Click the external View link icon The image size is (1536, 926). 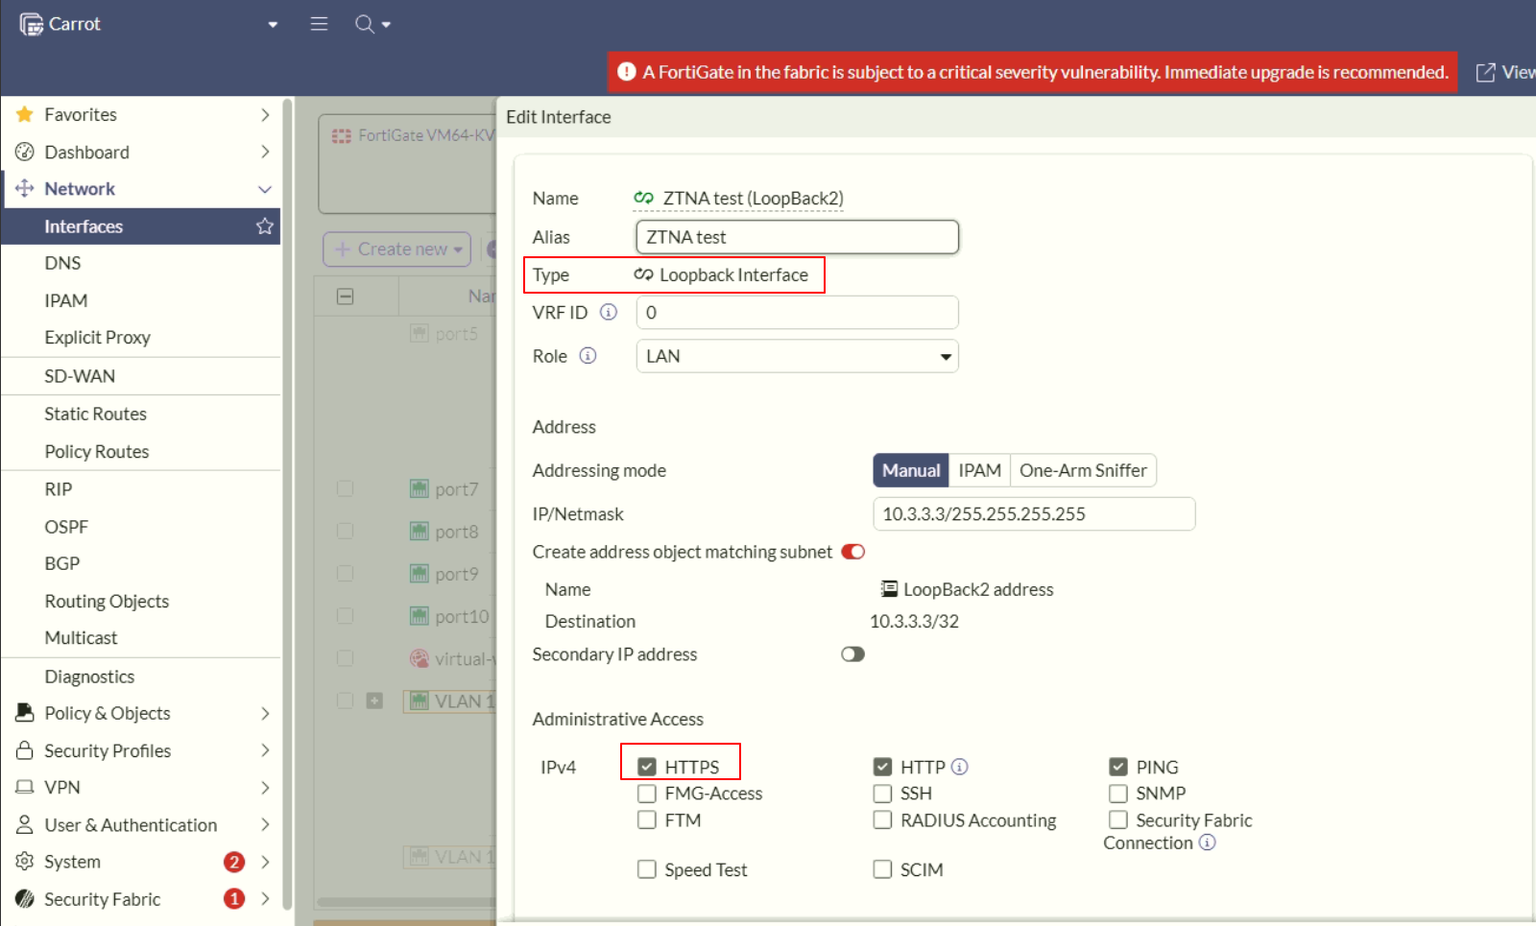[1485, 72]
